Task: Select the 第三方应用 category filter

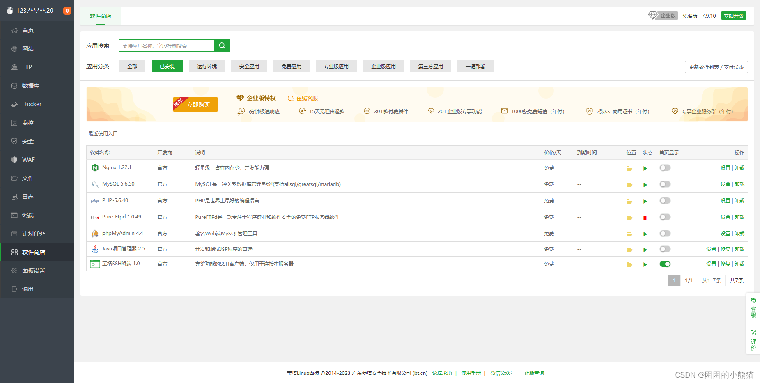Action: click(431, 66)
